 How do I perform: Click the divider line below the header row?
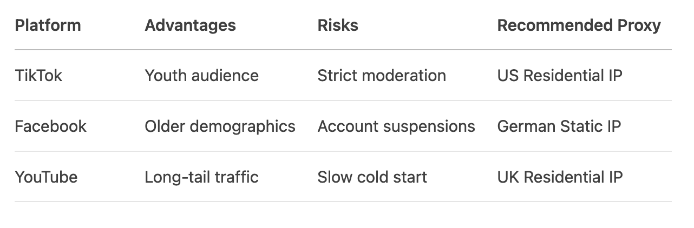click(343, 50)
